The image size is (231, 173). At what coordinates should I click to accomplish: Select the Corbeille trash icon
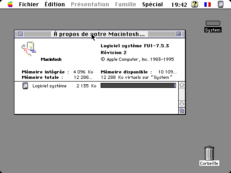tap(209, 153)
